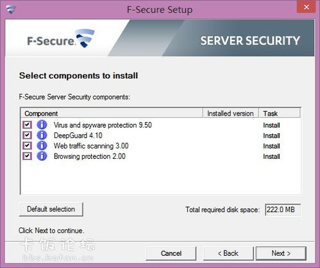Cancel the F-Secure setup
This screenshot has height=268, width=320.
tap(171, 253)
